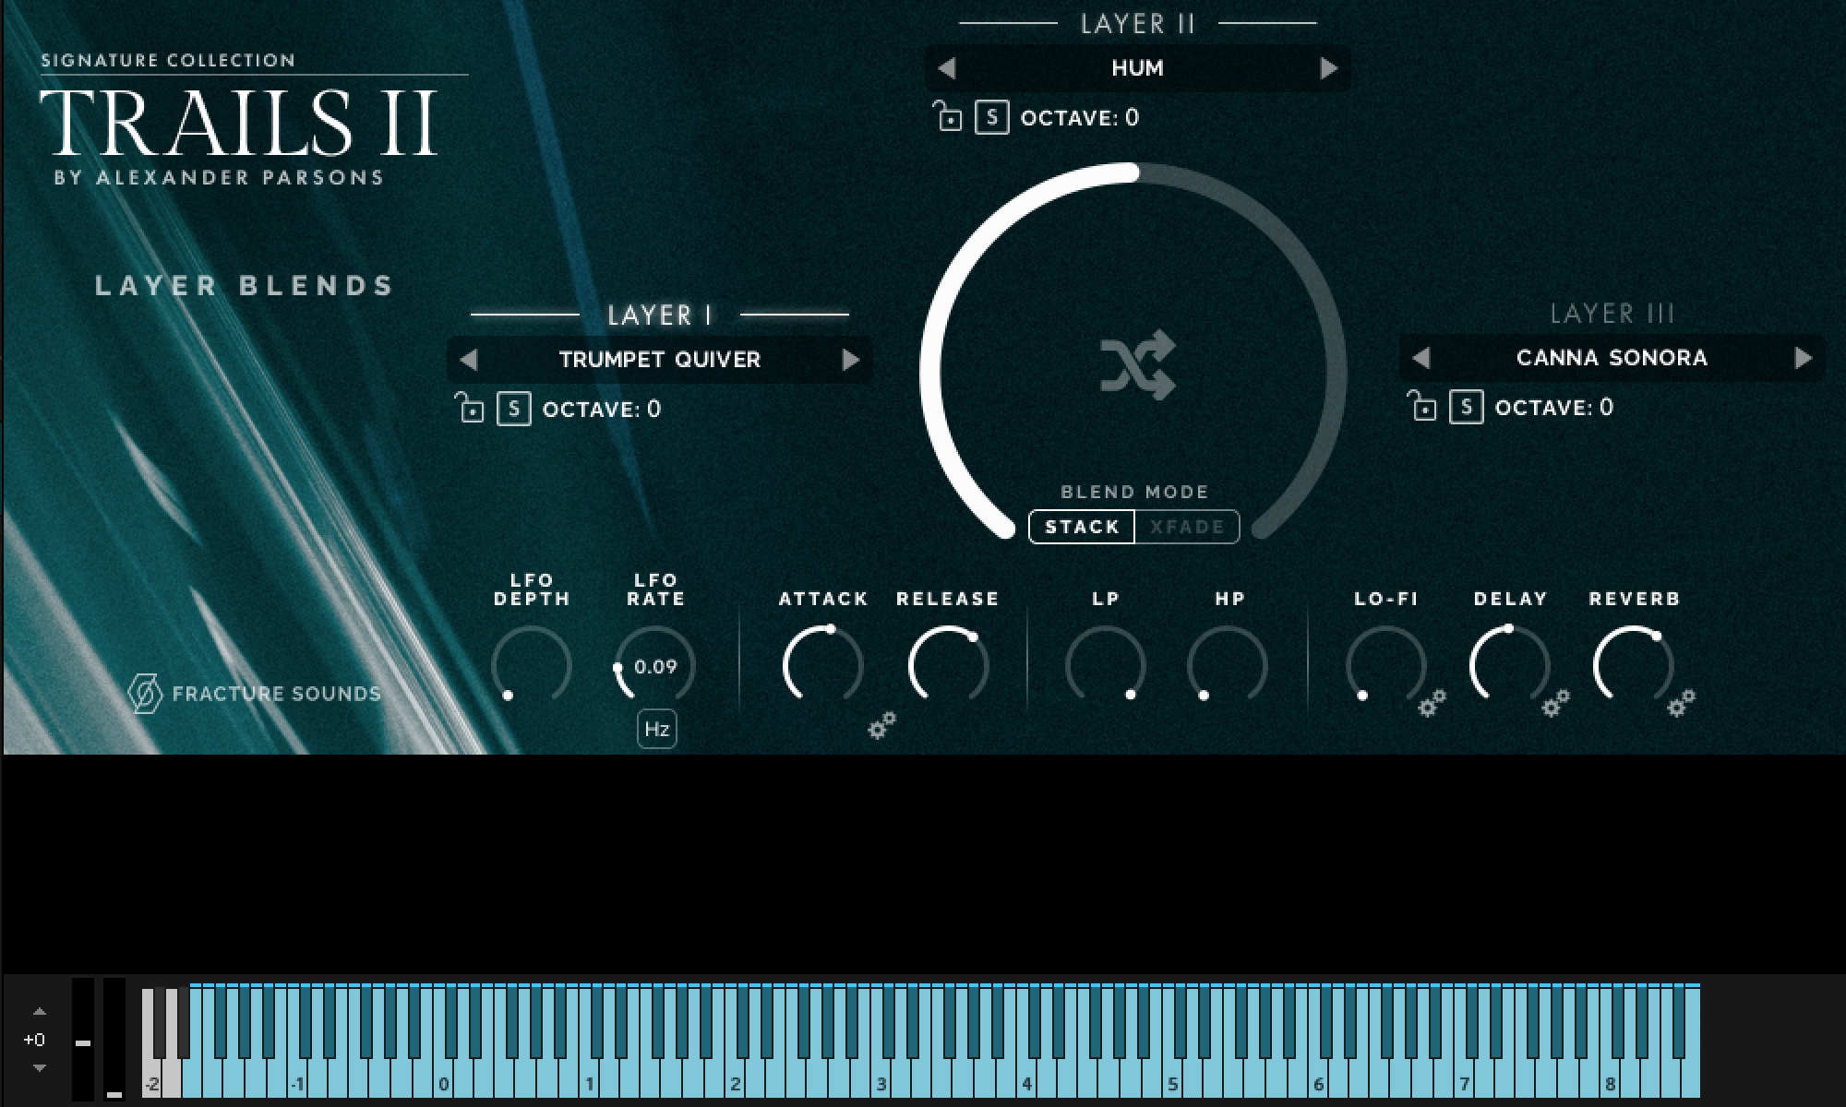Solo Layer III with its S button

click(x=1467, y=407)
